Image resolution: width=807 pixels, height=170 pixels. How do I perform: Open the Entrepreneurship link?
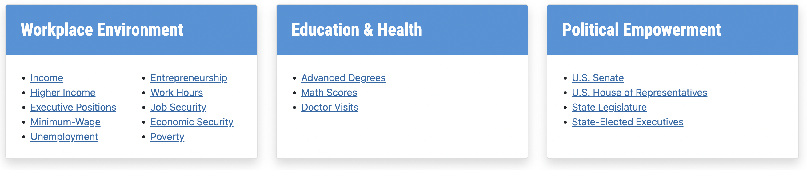189,78
